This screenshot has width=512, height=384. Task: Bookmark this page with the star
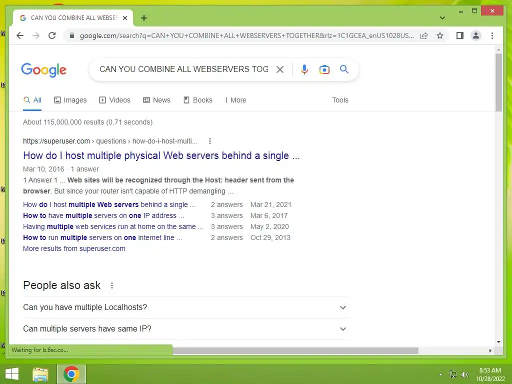(440, 35)
